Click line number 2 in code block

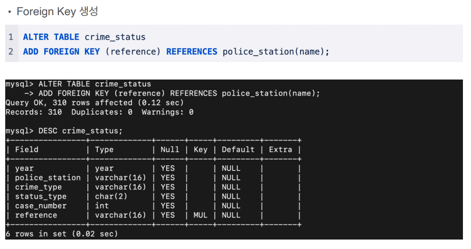pyautogui.click(x=11, y=52)
